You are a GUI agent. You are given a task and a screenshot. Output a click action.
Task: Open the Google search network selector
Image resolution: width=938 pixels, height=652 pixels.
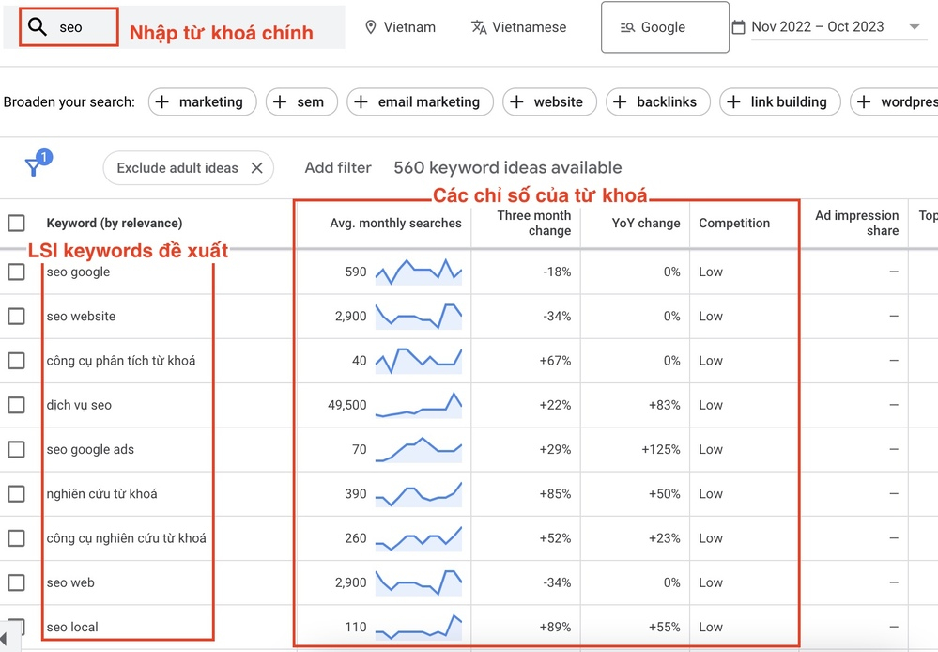(665, 27)
